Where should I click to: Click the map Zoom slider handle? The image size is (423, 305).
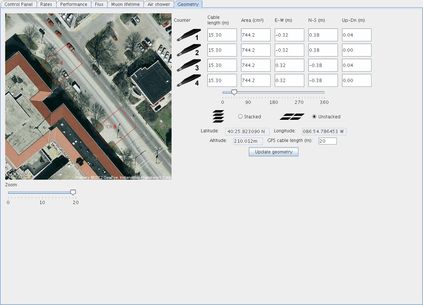(x=73, y=192)
